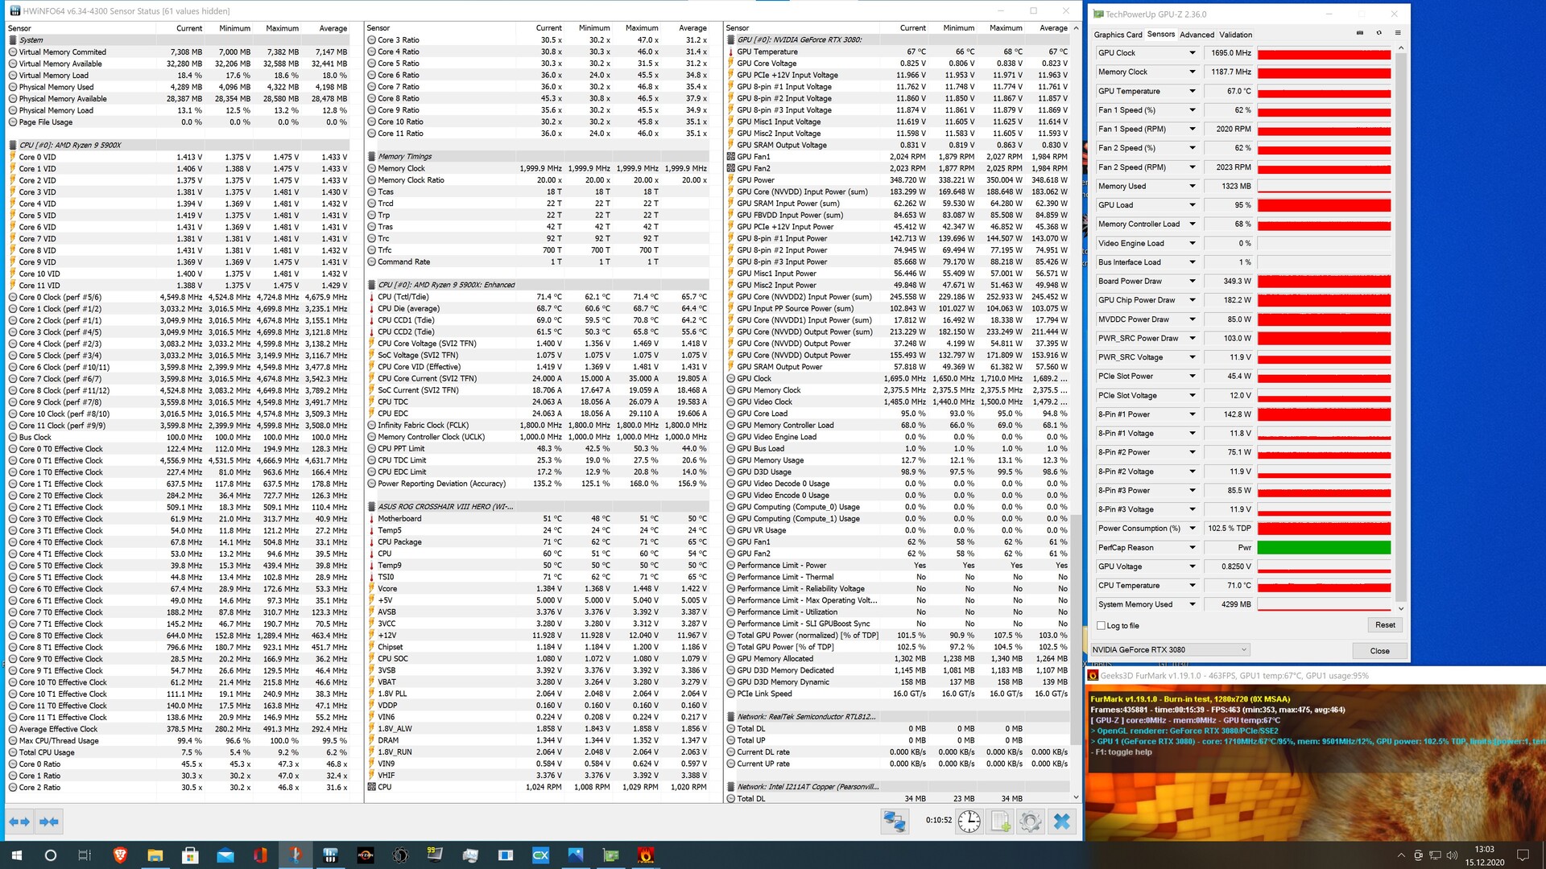Image resolution: width=1546 pixels, height=869 pixels.
Task: Click HWiNFO blue X close sensors icon
Action: point(1062,821)
